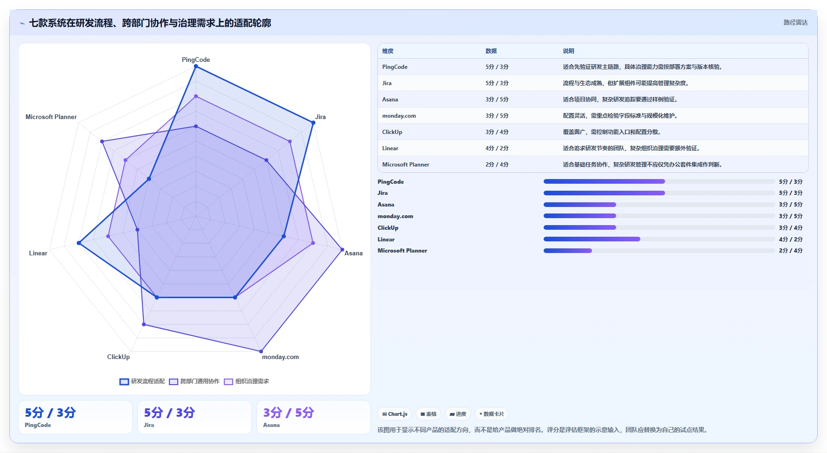The image size is (827, 453).
Task: Click the PingCode progress bar
Action: point(659,181)
